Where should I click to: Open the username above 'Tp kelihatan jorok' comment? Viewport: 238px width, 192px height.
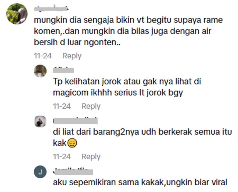63,70
